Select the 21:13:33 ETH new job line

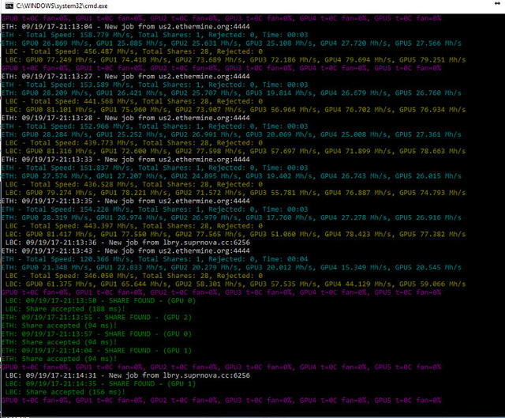125,160
